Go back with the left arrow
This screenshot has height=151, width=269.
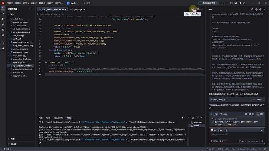pyautogui.click(x=222, y=3)
